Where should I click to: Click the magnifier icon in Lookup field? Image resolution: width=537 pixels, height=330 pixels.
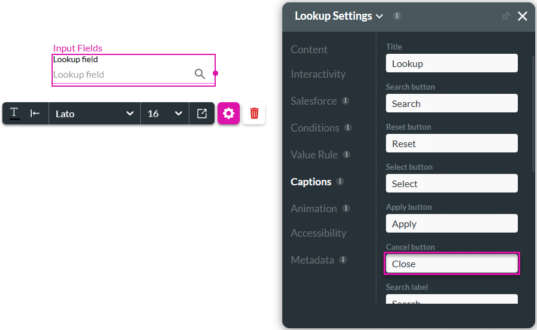point(200,74)
